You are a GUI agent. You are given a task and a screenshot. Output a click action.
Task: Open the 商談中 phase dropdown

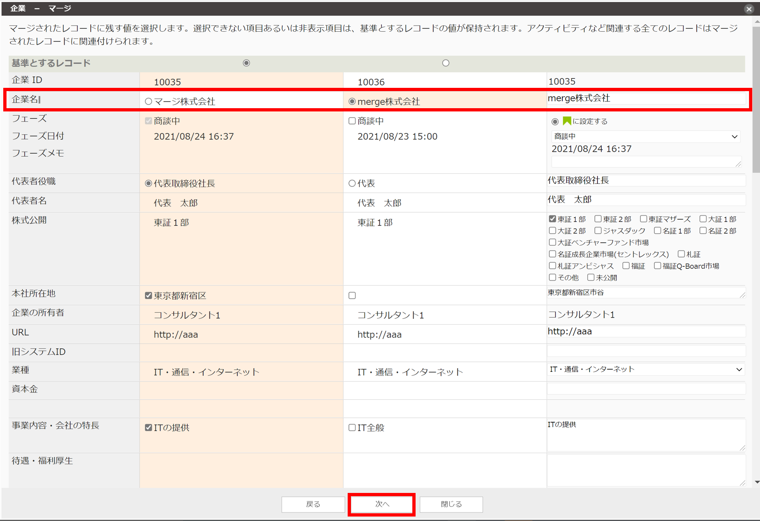click(x=645, y=137)
